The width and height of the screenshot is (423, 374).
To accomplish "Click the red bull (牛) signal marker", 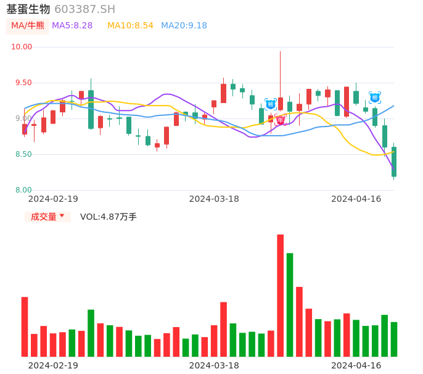I will (281, 120).
